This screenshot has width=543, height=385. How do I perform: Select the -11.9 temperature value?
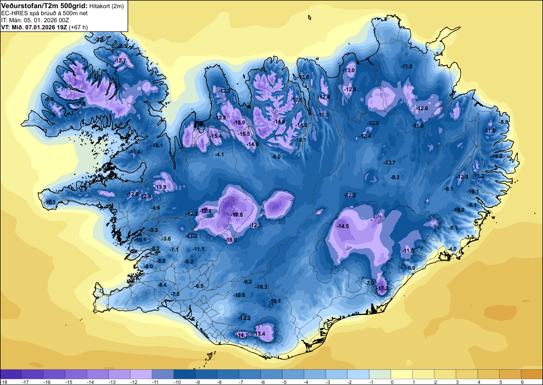point(489,131)
